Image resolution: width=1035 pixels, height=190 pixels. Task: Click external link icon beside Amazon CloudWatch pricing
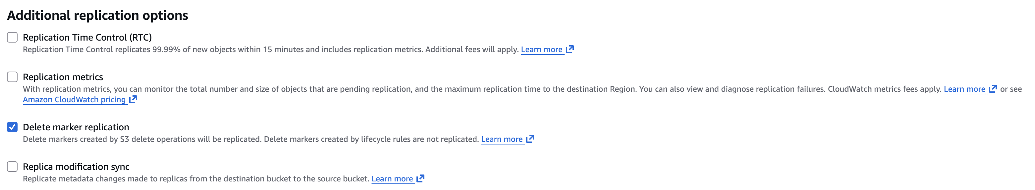click(x=133, y=99)
